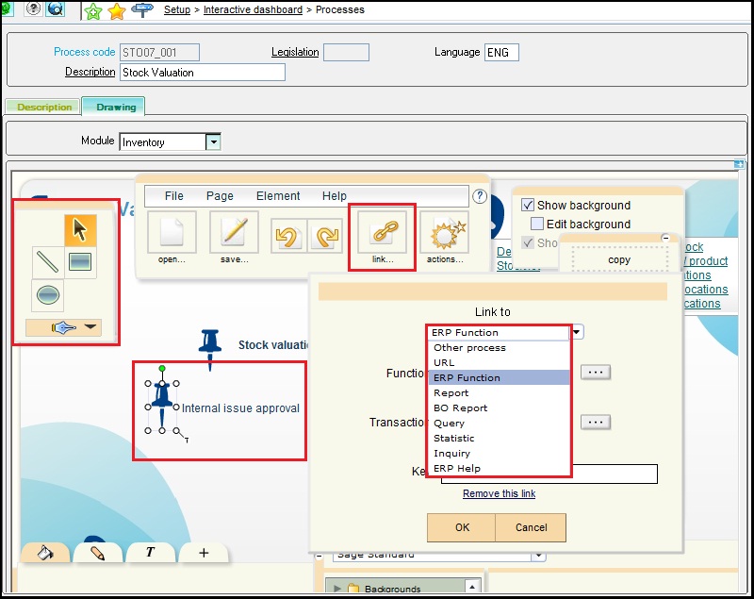Open the T text formatting tab
This screenshot has width=754, height=599.
[x=151, y=553]
